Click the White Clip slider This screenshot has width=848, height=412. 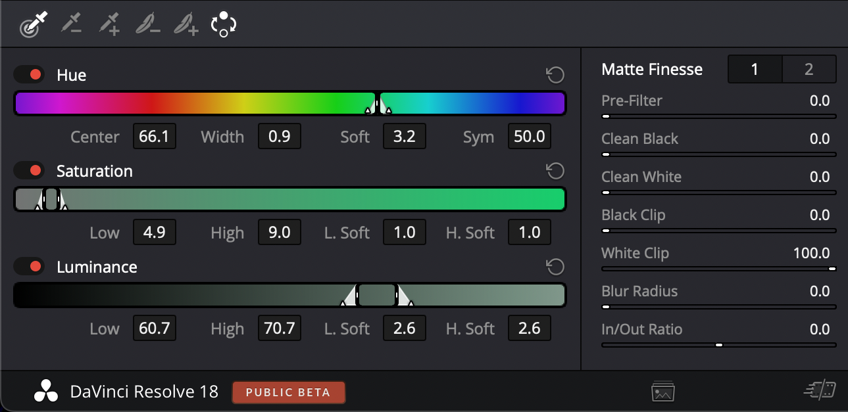click(x=718, y=269)
